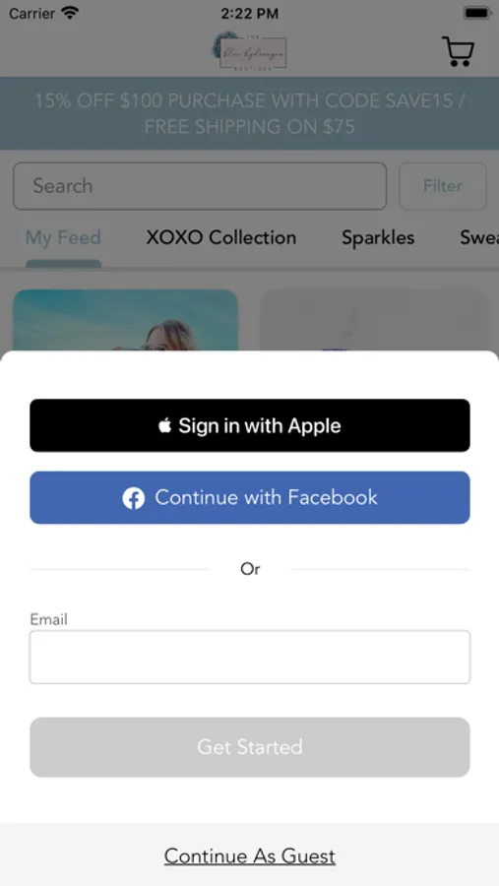Viewport: 499px width, 886px height.
Task: Click the Facebook logo icon
Action: pos(134,498)
